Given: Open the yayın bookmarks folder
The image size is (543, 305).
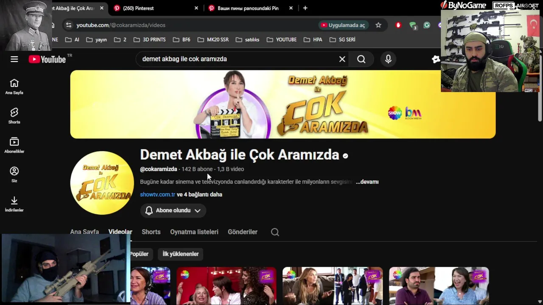Looking at the screenshot, I should [96, 39].
